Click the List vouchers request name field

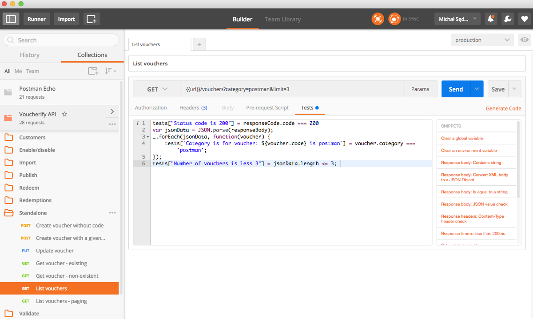[327, 64]
